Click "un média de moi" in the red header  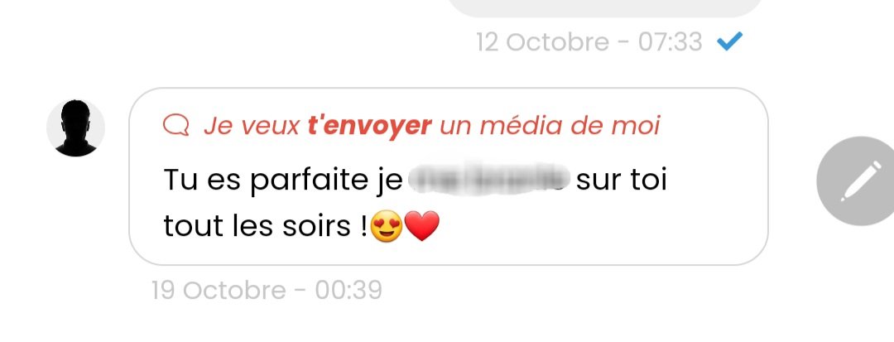[x=550, y=125]
